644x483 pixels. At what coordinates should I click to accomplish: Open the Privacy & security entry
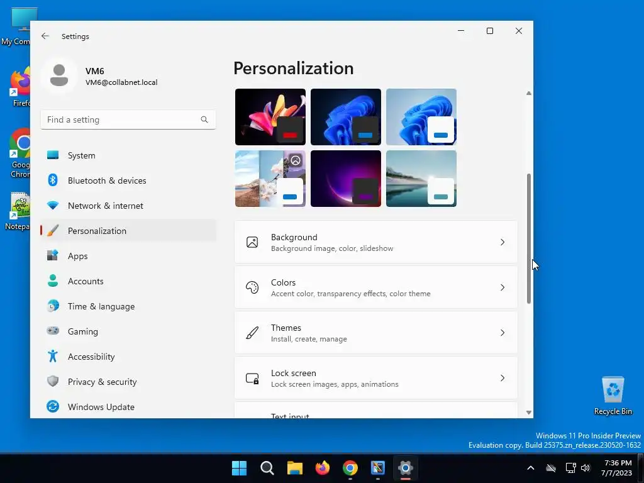coord(128,381)
